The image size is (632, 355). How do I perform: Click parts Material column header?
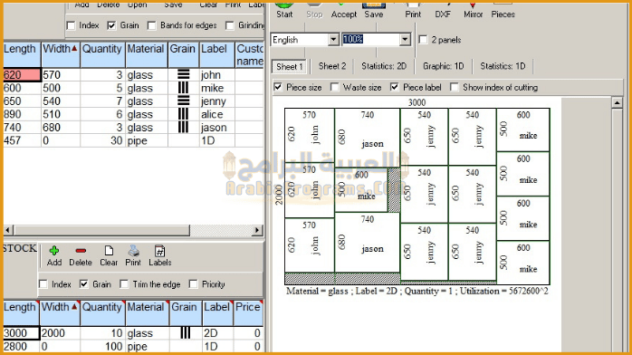point(147,54)
